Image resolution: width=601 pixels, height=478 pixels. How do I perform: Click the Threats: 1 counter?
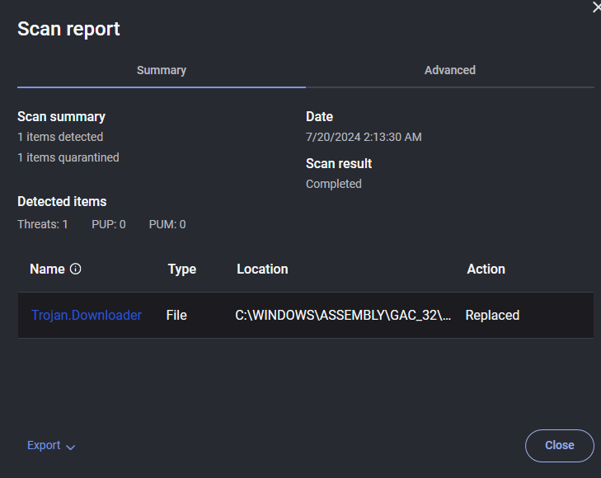pos(43,224)
